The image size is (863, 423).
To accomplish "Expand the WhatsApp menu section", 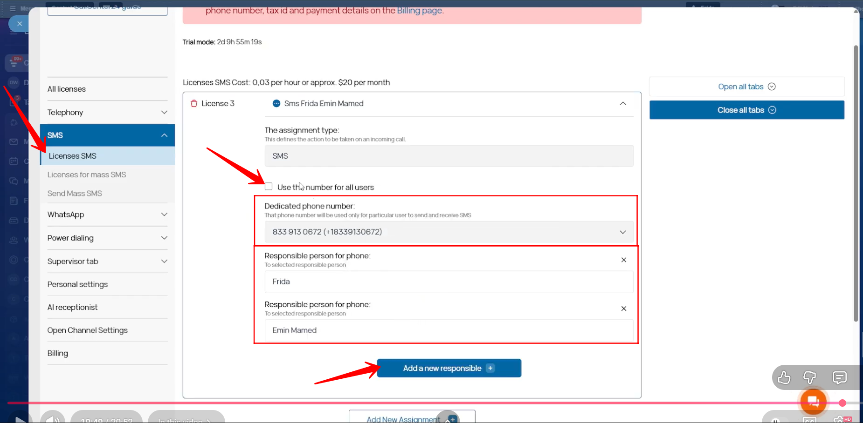I will (107, 215).
